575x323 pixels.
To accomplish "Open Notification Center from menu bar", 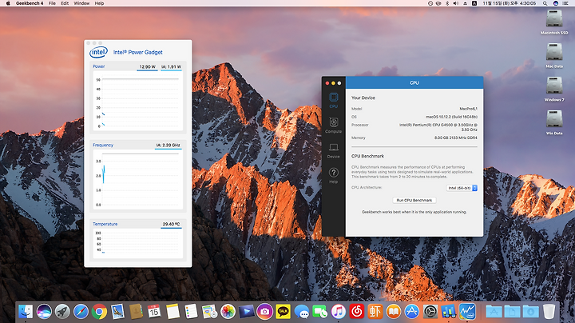I will (566, 3).
